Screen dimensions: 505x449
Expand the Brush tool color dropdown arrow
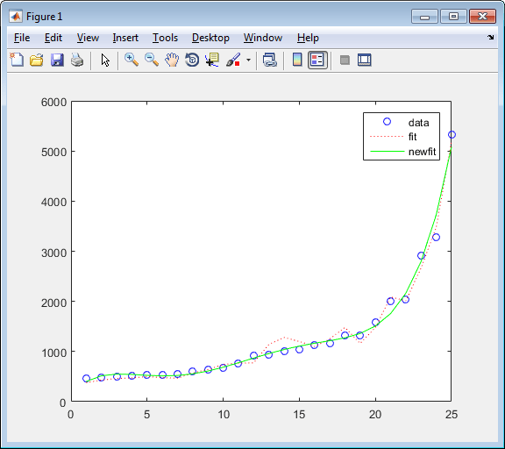248,60
